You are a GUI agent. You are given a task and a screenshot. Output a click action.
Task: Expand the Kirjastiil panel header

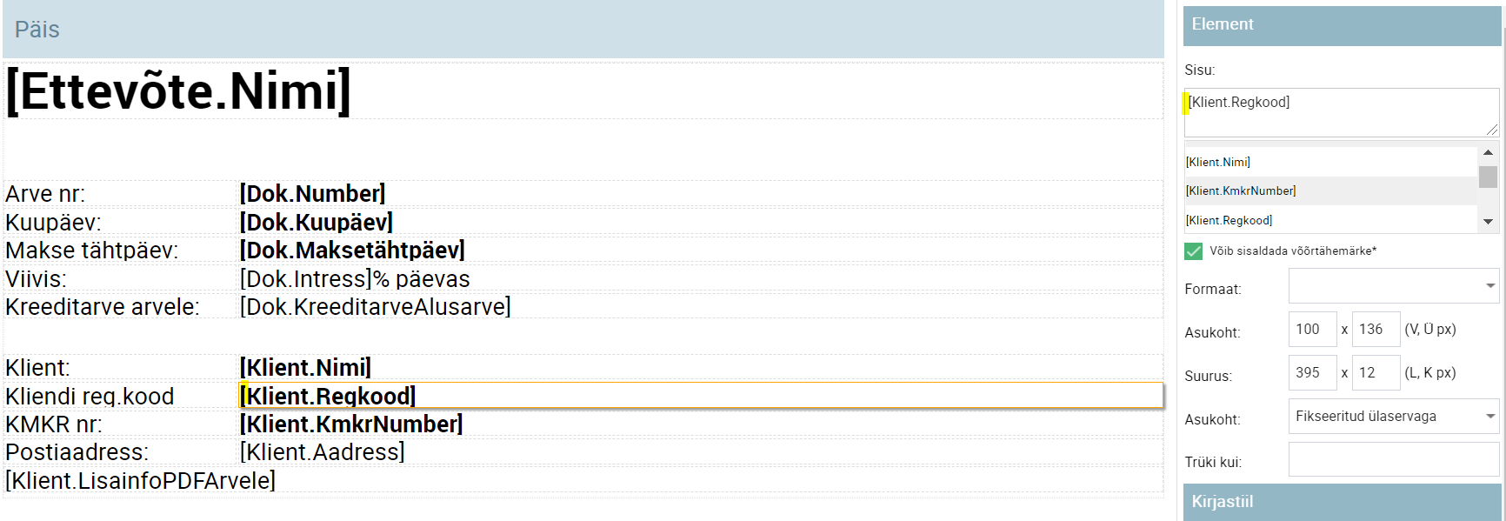1343,502
